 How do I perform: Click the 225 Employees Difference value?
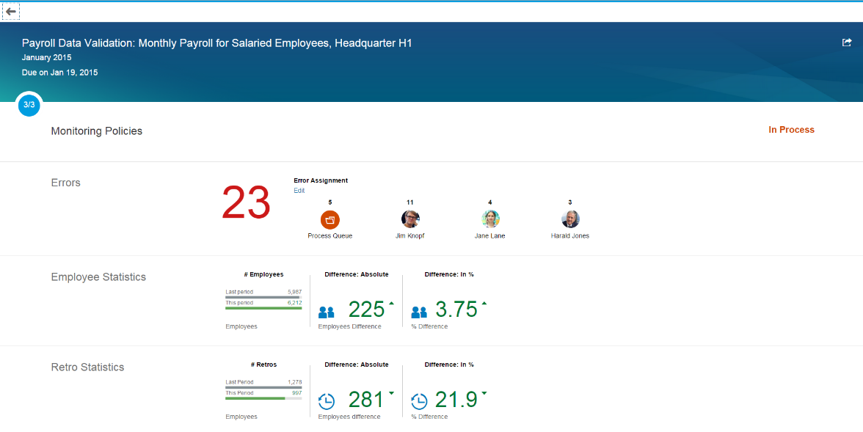pos(367,310)
